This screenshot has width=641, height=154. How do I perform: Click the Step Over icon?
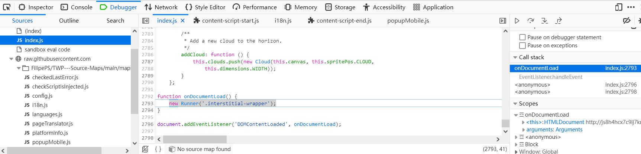coord(531,21)
